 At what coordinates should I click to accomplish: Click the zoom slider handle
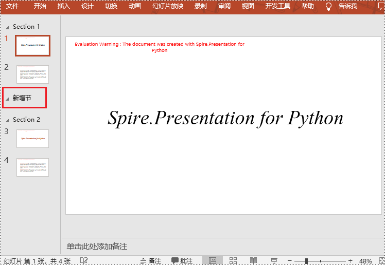pyautogui.click(x=306, y=261)
